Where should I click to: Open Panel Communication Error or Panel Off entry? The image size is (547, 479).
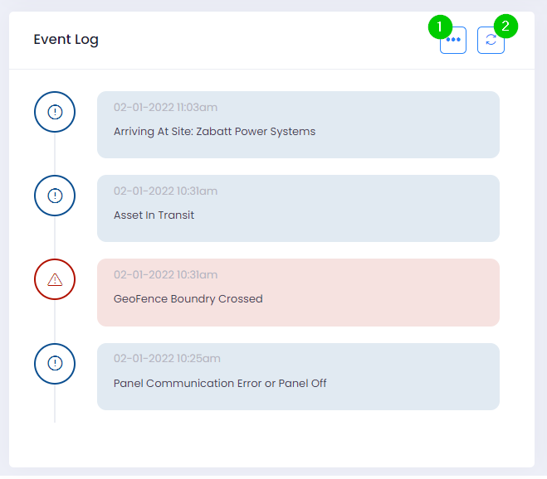[298, 376]
